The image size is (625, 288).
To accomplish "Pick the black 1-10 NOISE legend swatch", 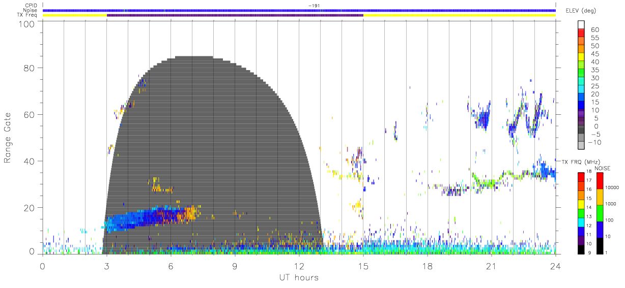I will click(599, 246).
